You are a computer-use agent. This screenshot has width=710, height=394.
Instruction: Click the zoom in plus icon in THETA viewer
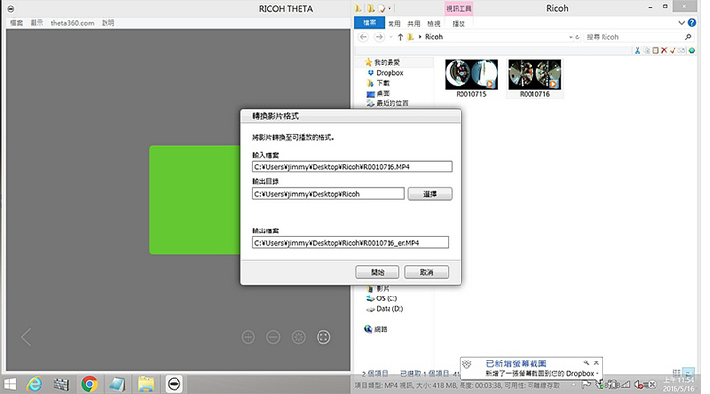[248, 337]
